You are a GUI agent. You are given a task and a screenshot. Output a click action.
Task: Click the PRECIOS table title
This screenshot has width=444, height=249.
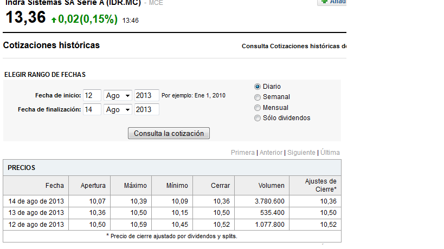pos(21,168)
